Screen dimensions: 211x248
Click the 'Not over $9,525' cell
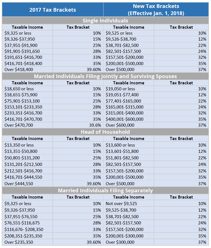tap(121, 203)
